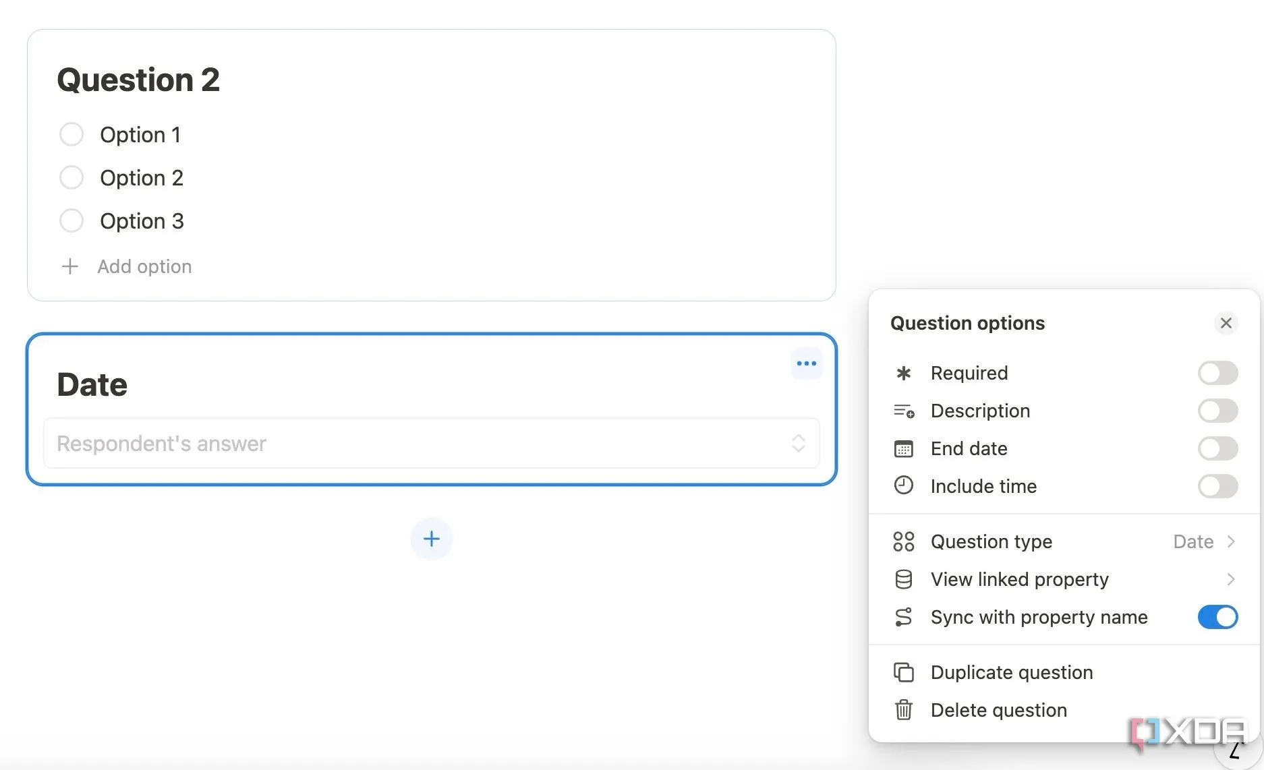The width and height of the screenshot is (1264, 770).
Task: Click the Respondent's answer field
Action: (x=431, y=443)
